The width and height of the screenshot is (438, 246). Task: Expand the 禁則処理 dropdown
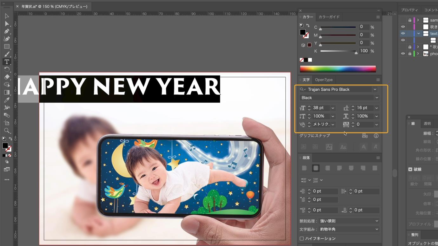click(349, 221)
